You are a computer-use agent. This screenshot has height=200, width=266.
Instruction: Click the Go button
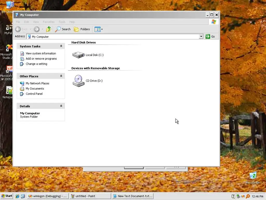(x=210, y=36)
